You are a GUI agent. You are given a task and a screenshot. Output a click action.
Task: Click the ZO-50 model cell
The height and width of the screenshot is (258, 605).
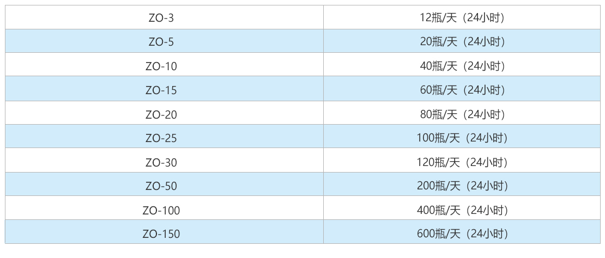pos(161,186)
